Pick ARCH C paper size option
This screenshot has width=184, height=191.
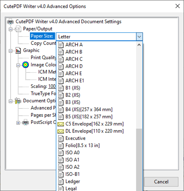click(x=96, y=59)
